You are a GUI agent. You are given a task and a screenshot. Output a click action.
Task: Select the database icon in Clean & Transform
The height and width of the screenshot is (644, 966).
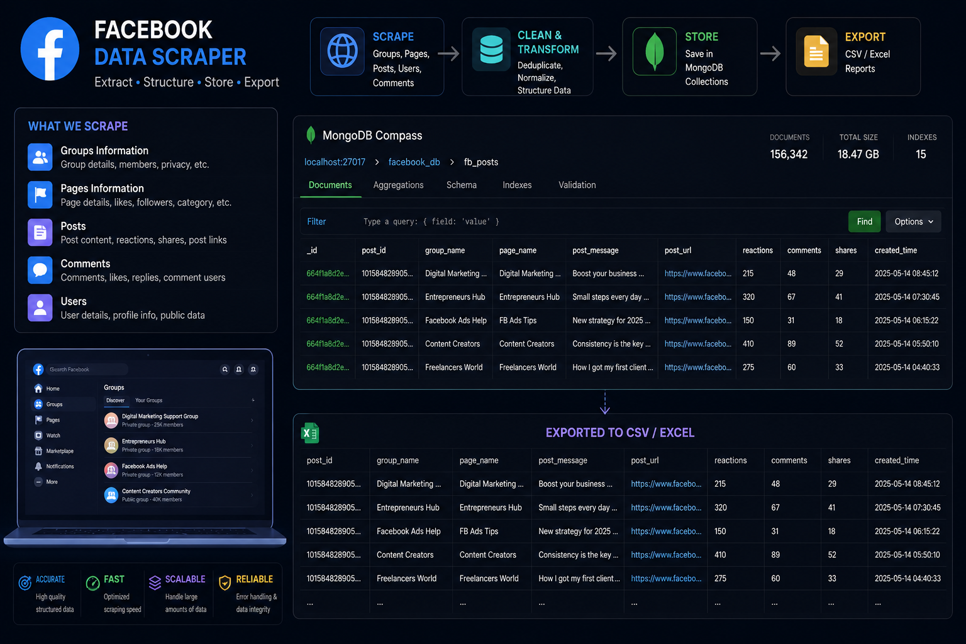[x=491, y=49]
